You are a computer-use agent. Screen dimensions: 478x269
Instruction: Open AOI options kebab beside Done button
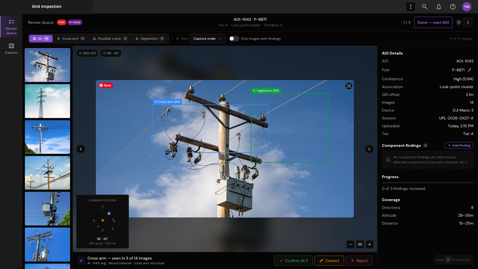[x=468, y=22]
